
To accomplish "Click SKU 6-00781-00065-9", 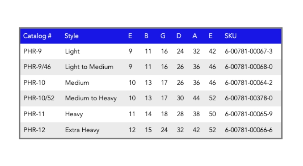I will 249,114.
